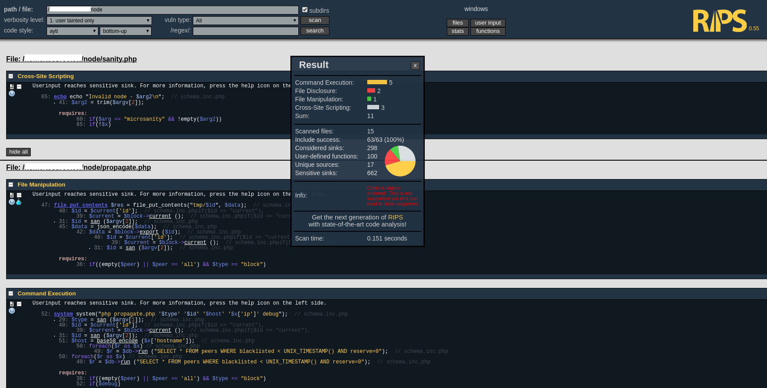Click the yellow Command Execution bar
Screen dimensions: 767x388
pos(377,82)
